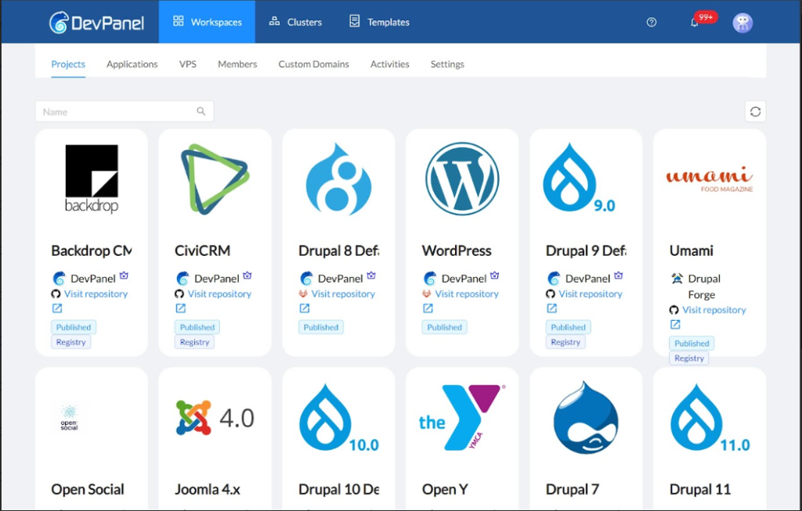Open the help icon in the top bar
The height and width of the screenshot is (511, 802).
pyautogui.click(x=651, y=22)
